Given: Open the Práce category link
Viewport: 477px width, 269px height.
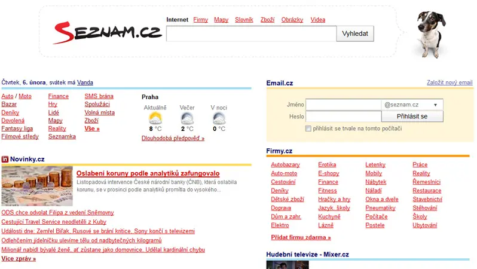Looking at the screenshot, I should pos(420,164).
